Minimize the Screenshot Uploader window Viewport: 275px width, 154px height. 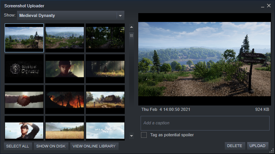(263, 6)
